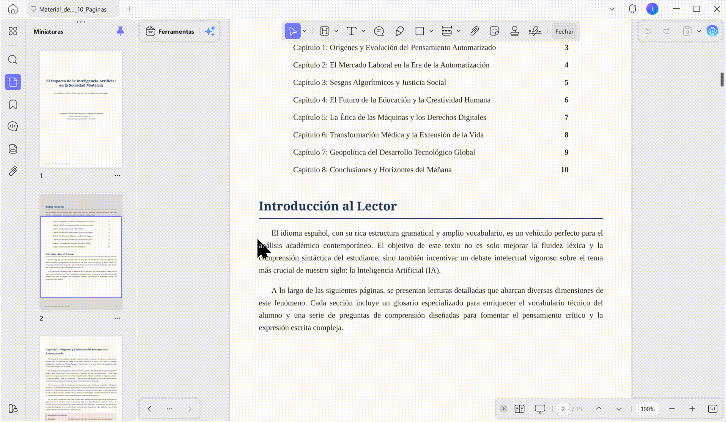Open the bookmarks sidebar panel
This screenshot has width=726, height=422.
pyautogui.click(x=13, y=105)
